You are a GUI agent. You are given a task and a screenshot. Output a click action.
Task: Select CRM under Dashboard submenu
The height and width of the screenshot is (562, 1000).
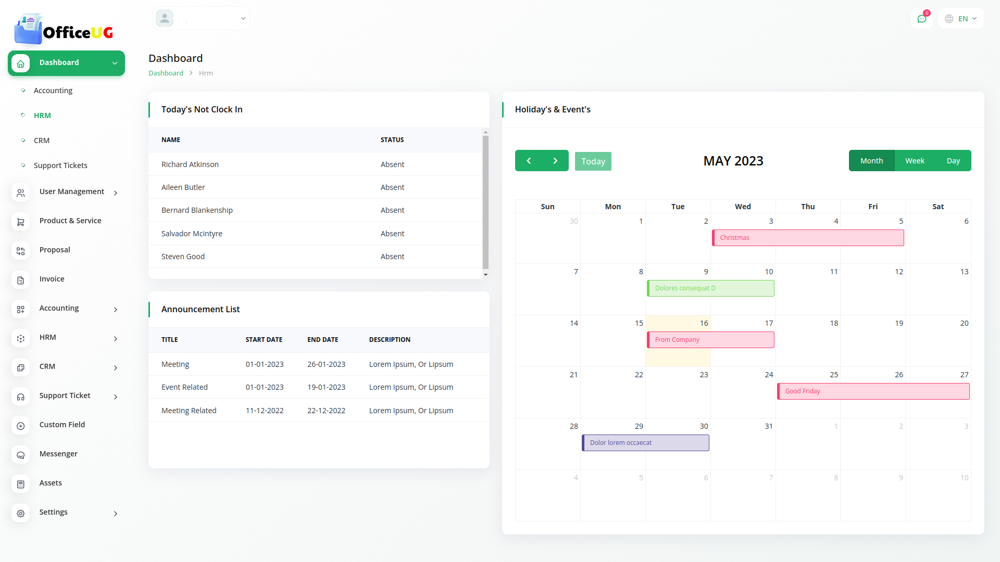click(x=42, y=140)
